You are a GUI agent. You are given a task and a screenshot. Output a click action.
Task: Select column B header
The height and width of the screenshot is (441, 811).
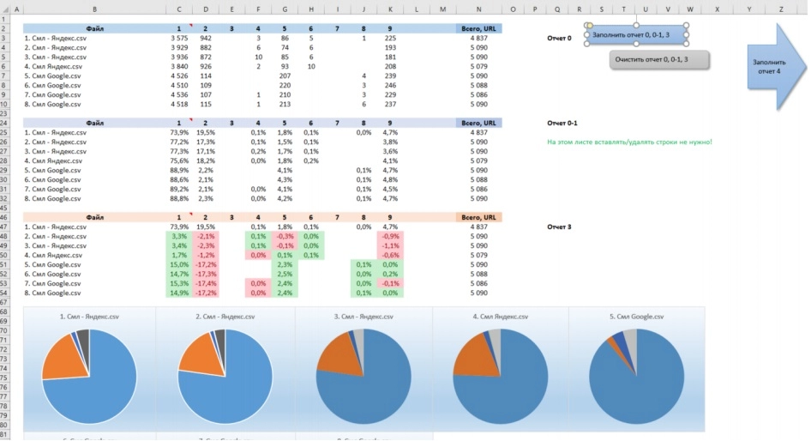(94, 9)
